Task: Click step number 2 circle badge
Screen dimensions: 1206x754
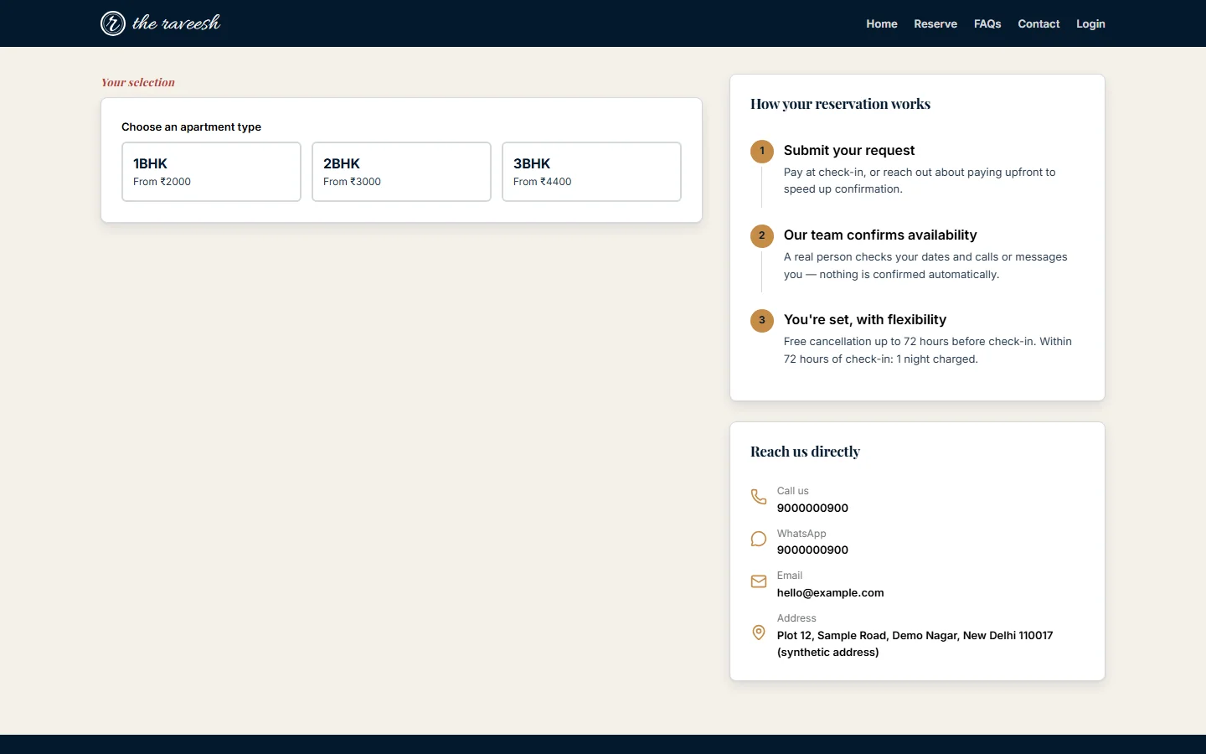Action: pos(762,235)
